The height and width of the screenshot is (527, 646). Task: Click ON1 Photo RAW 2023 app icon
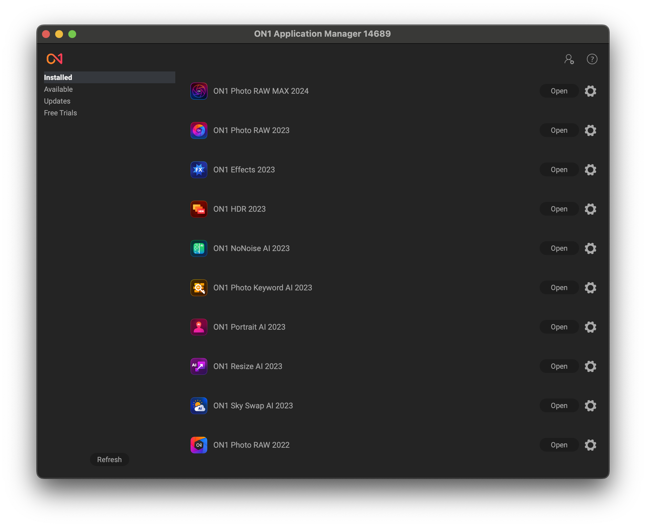[199, 130]
